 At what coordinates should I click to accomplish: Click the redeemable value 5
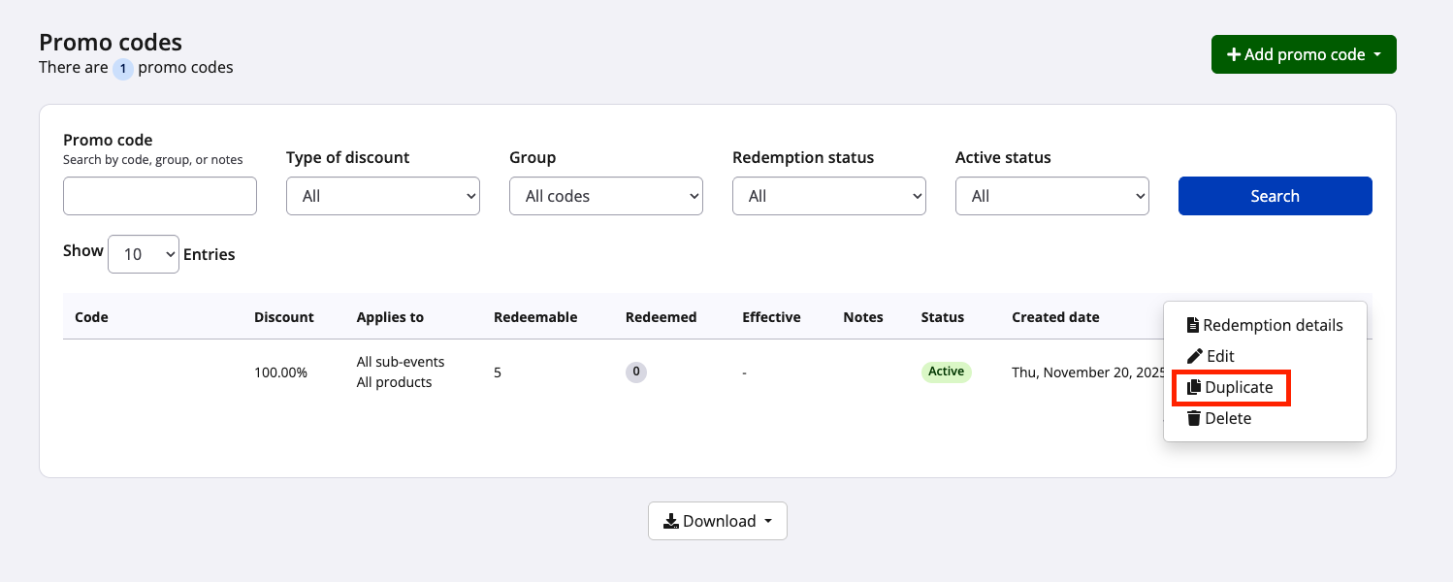click(x=498, y=372)
